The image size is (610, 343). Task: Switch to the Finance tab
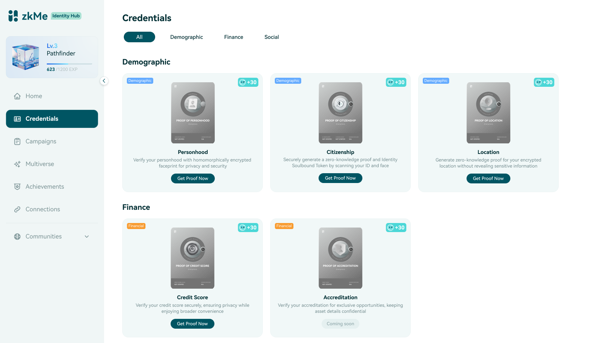click(x=233, y=37)
